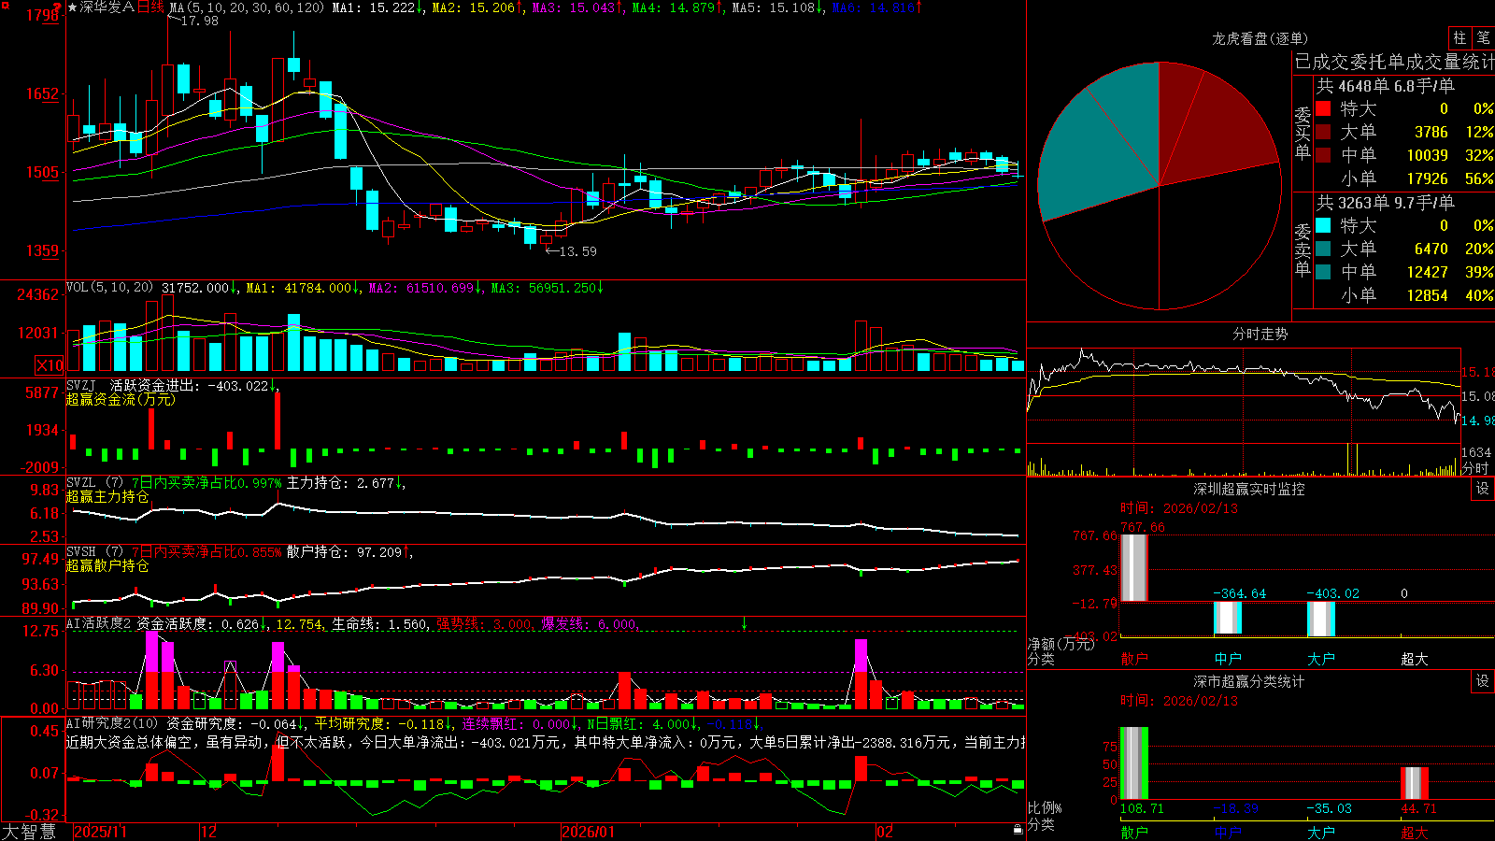Click the 超赢主力持仓 label
The image size is (1495, 841).
tap(107, 496)
